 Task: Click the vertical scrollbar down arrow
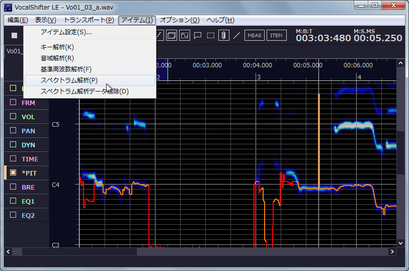point(400,243)
